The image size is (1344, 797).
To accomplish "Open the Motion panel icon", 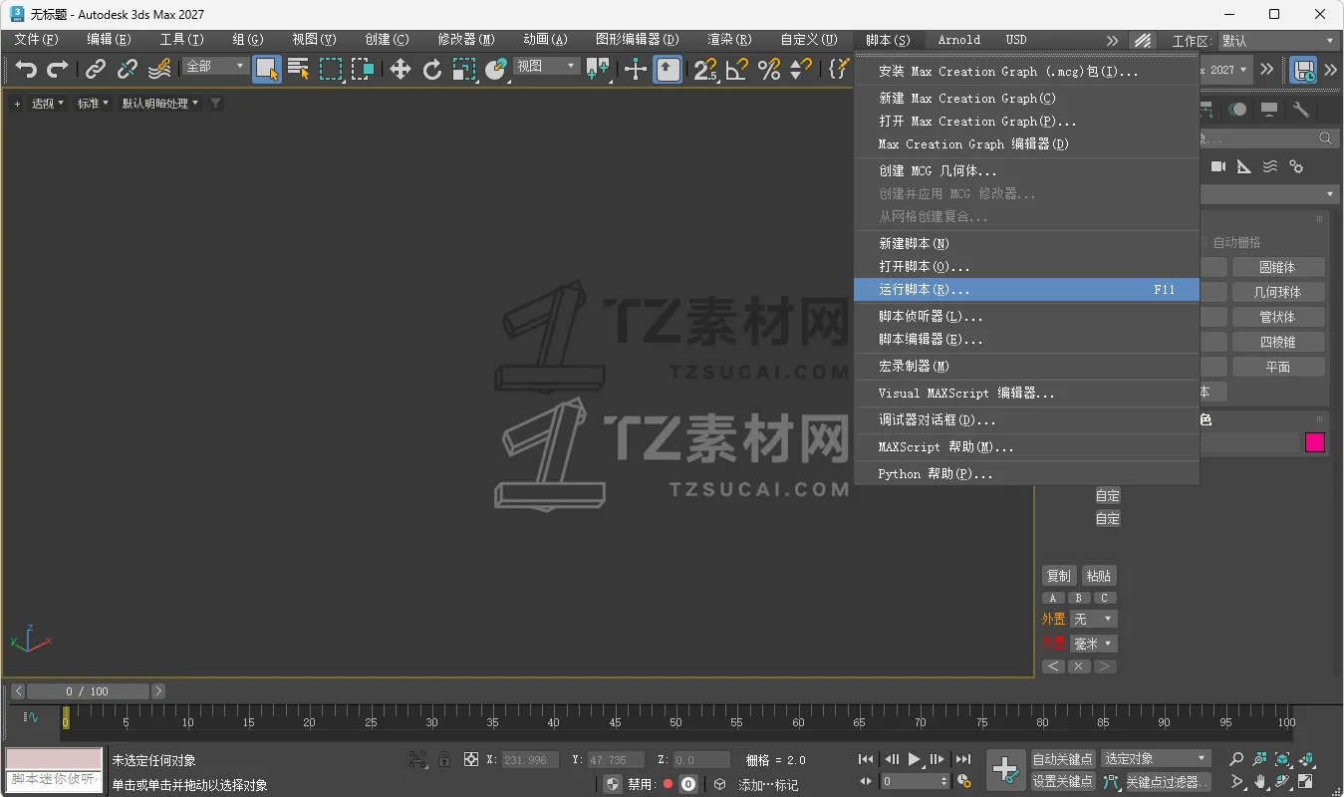I will point(1237,110).
